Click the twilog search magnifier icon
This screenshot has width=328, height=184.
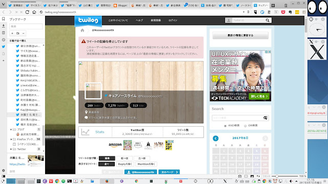(x=268, y=20)
